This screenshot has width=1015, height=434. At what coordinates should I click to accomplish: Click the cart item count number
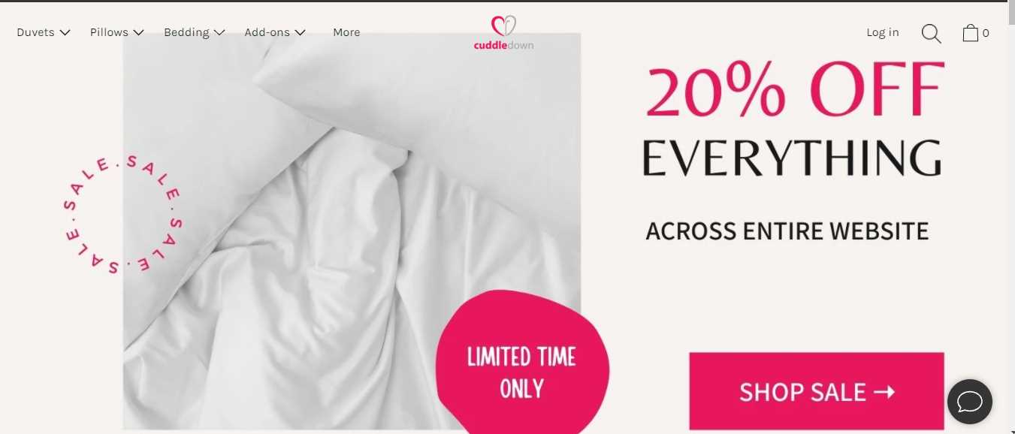click(x=986, y=33)
